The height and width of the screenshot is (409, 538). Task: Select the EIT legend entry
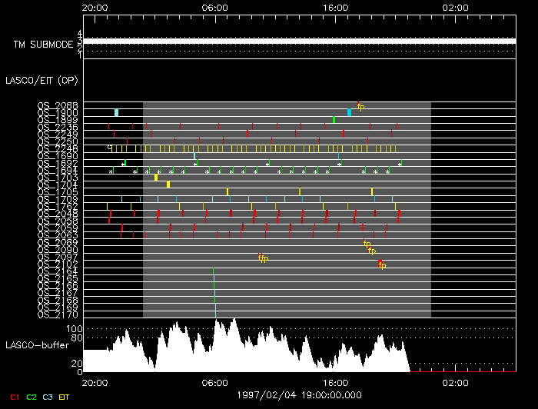click(65, 397)
